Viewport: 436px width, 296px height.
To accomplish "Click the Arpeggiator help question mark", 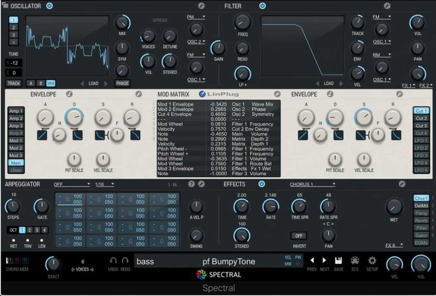I will [192, 184].
